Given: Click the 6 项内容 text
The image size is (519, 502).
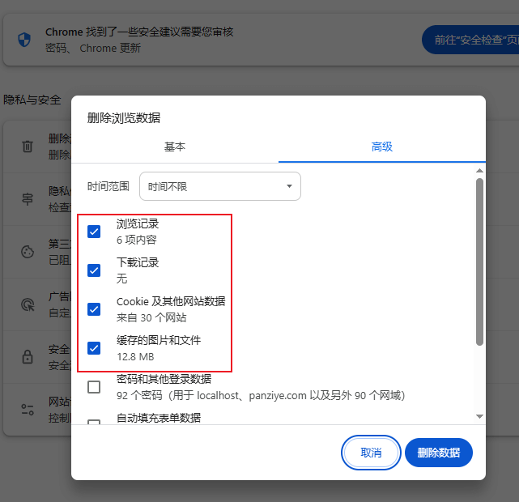Looking at the screenshot, I should click(x=136, y=240).
